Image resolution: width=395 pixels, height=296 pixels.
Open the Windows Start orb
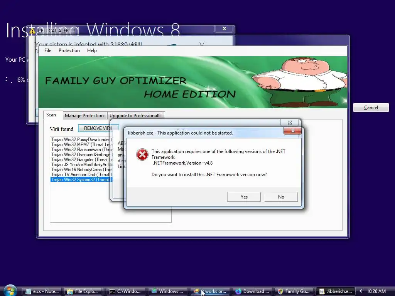[10, 291]
